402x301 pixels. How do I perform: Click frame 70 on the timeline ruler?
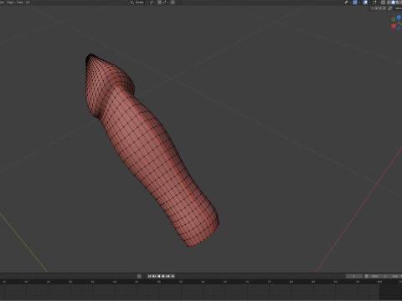click(x=247, y=282)
